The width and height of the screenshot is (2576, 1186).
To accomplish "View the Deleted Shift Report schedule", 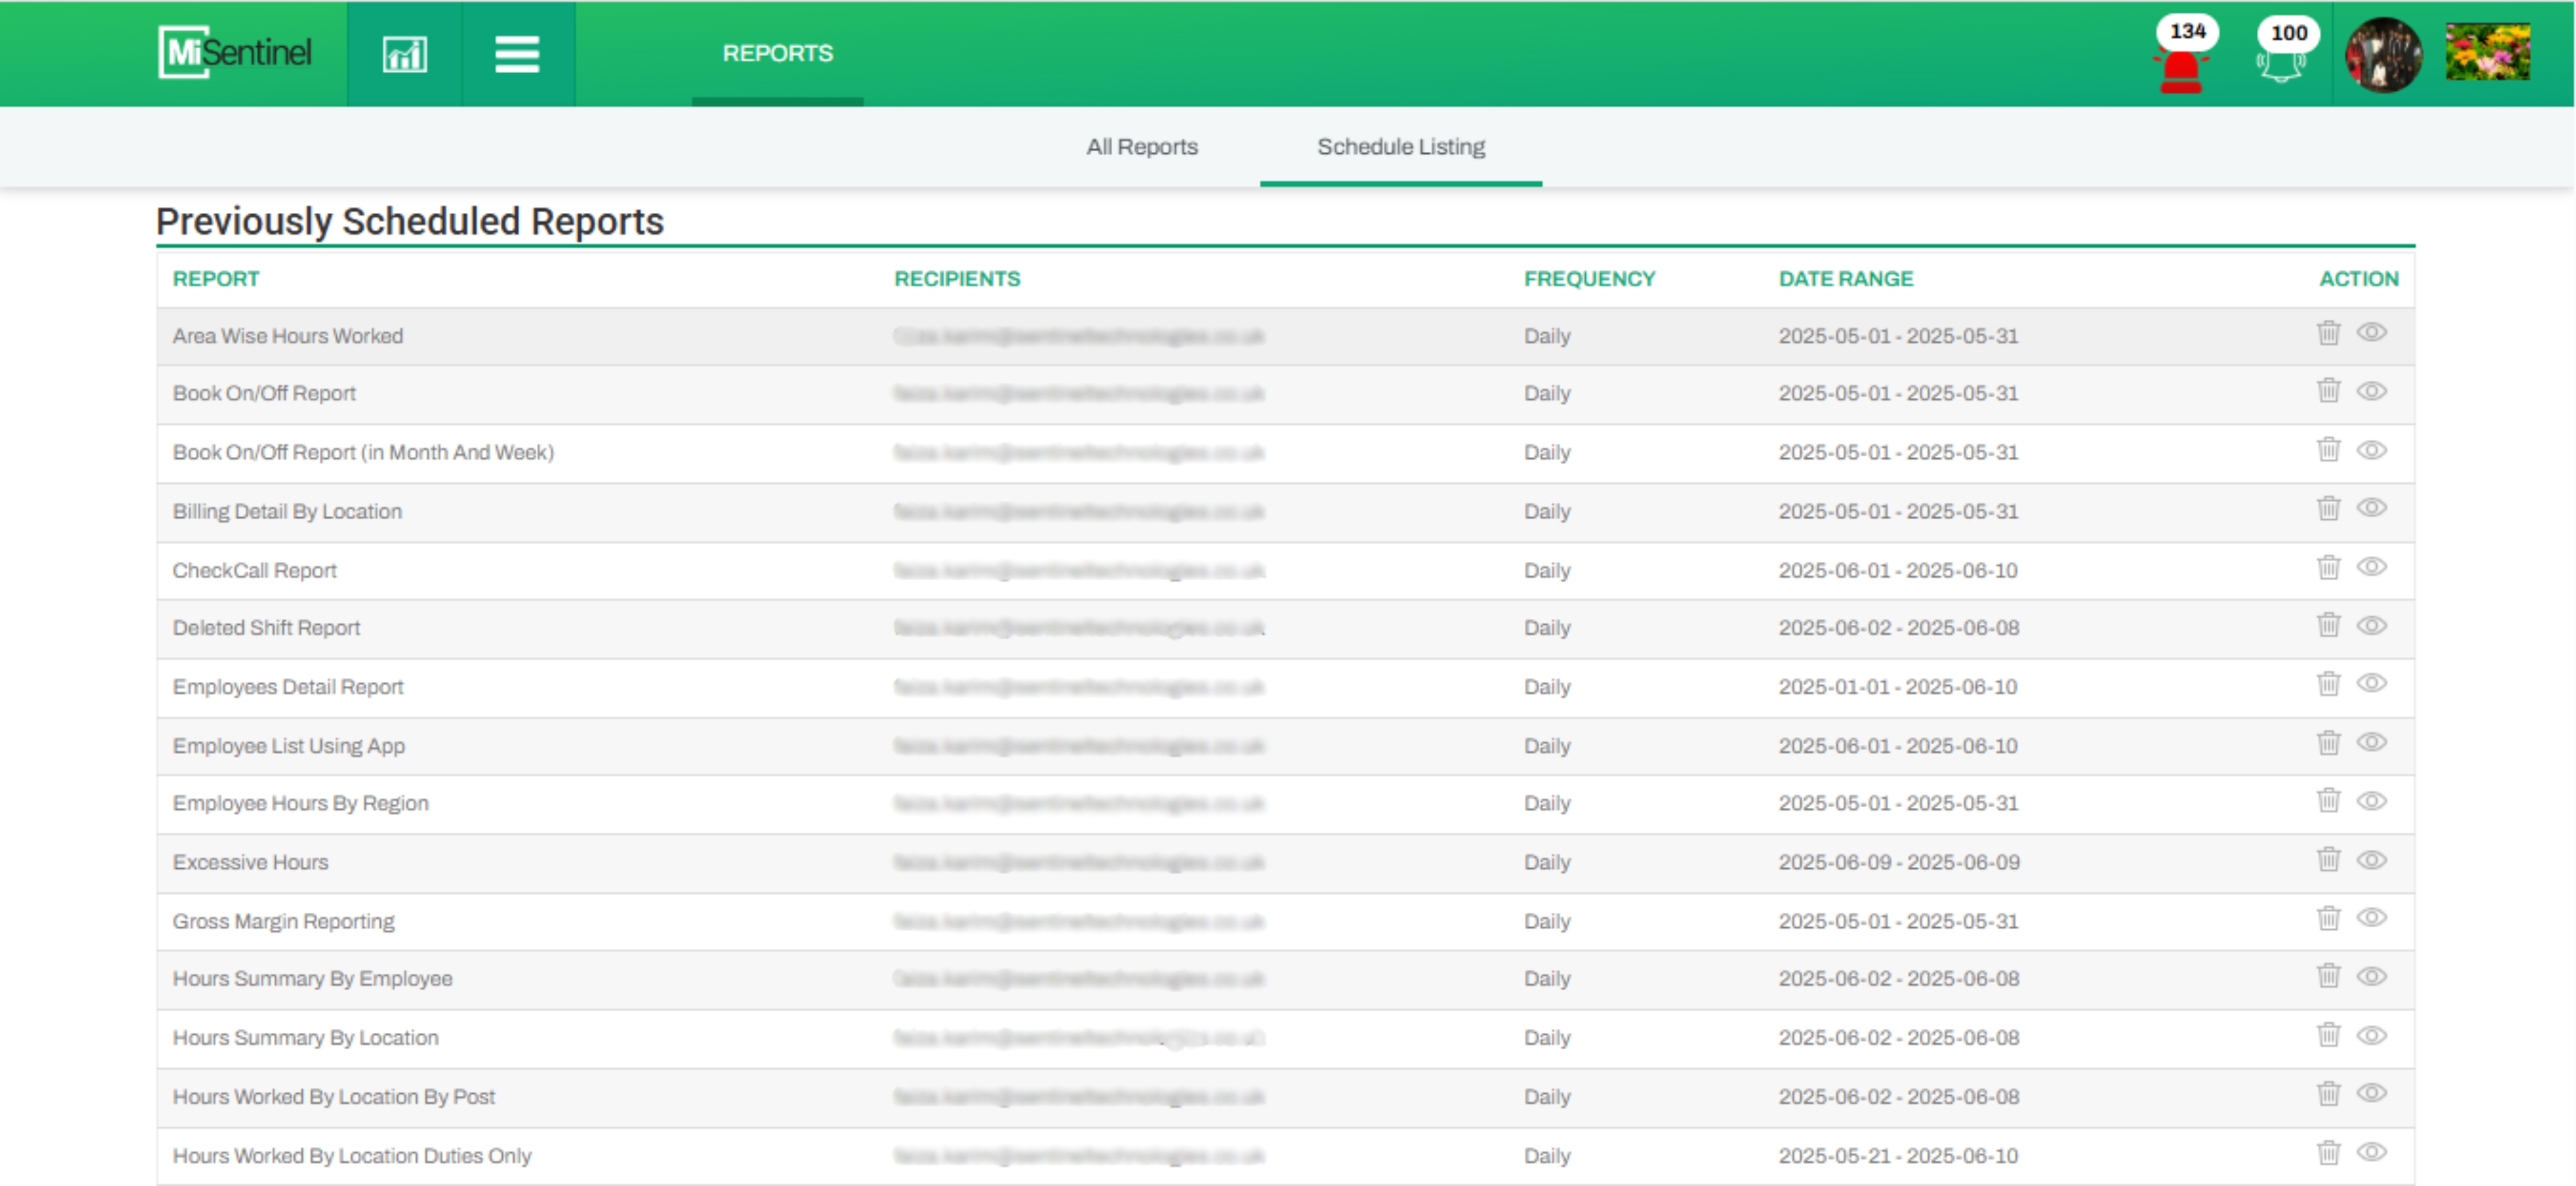I will pos(2371,626).
